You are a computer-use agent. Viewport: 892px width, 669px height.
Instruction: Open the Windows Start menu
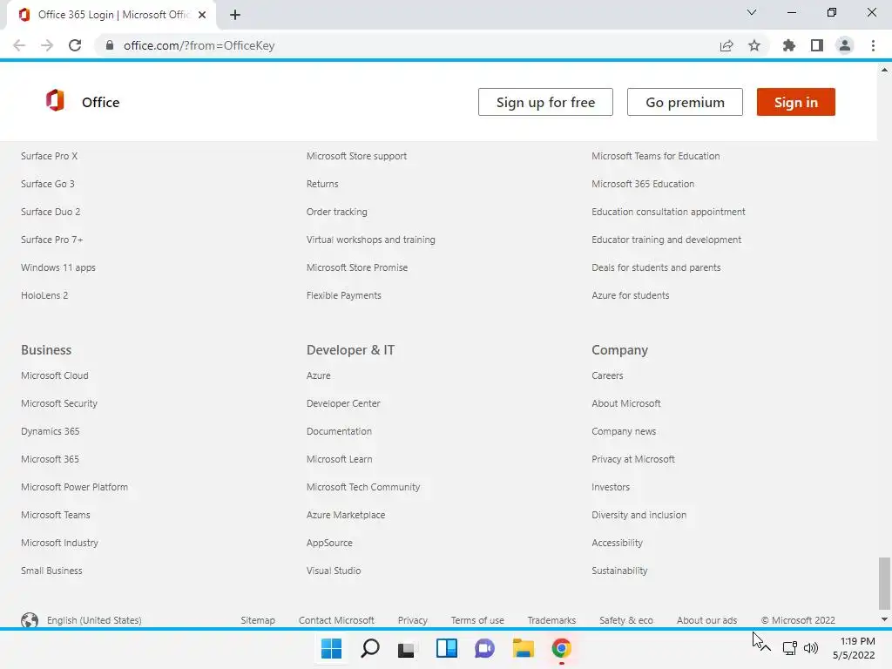click(x=331, y=648)
